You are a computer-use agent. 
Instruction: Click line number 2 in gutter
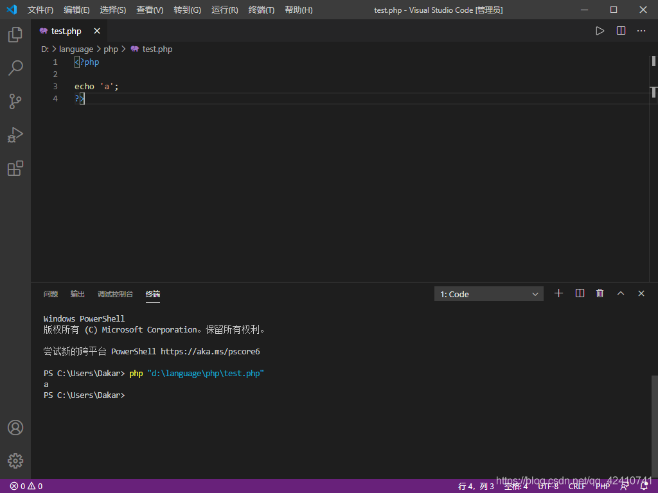55,74
